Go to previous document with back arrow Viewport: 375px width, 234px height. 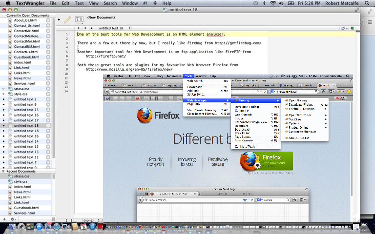click(x=78, y=28)
